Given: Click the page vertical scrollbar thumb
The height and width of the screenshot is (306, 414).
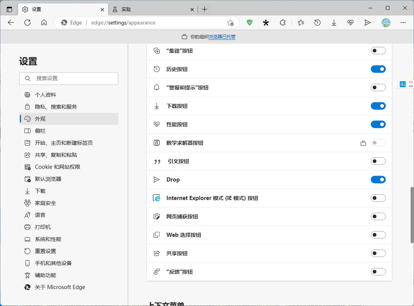Looking at the screenshot, I should point(412,215).
